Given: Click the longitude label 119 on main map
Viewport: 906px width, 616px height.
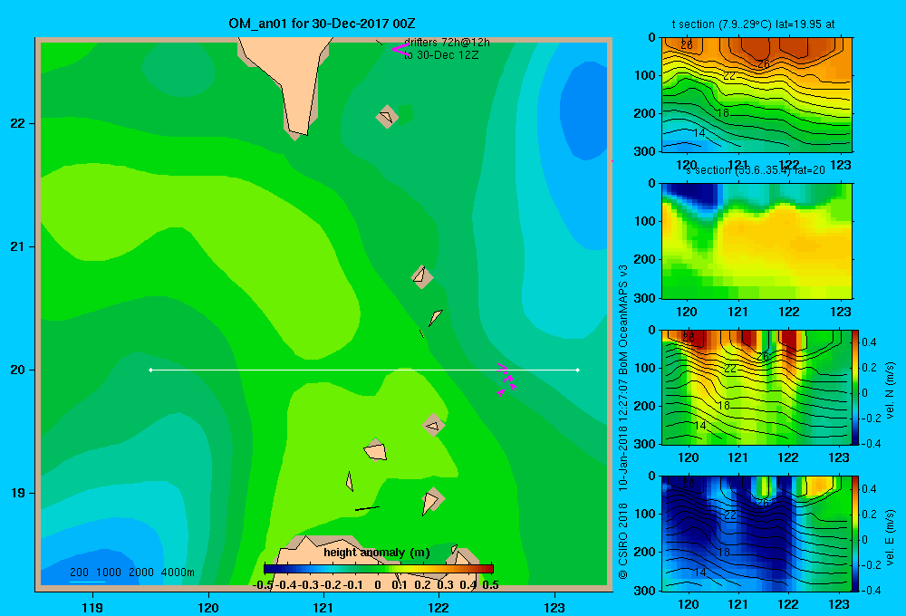Looking at the screenshot, I should (x=92, y=607).
